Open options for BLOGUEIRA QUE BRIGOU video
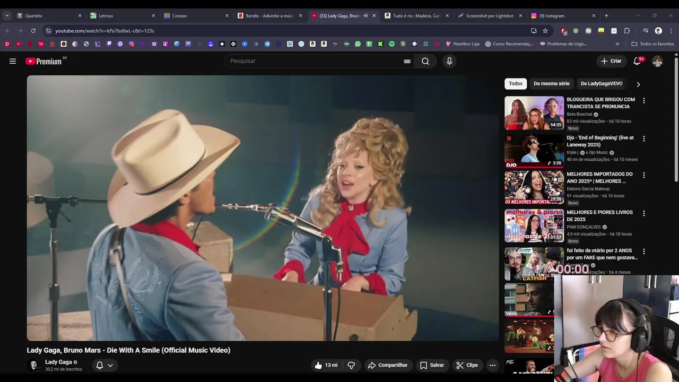Screen dimensions: 679x382 click(x=644, y=100)
